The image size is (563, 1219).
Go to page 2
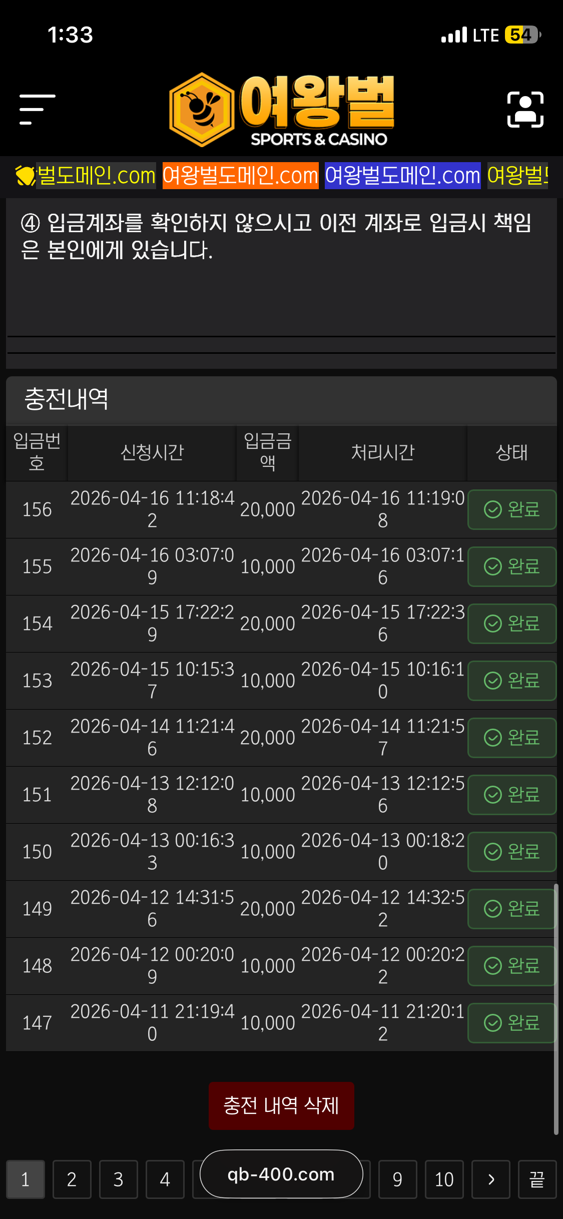(72, 1179)
